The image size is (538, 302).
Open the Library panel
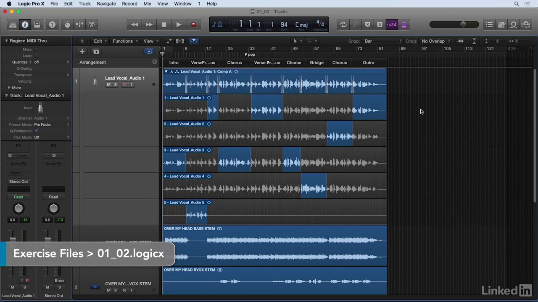pos(13,25)
